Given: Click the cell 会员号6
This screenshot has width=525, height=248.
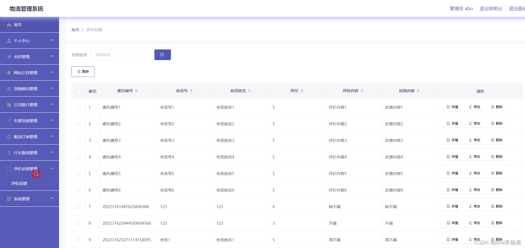Looking at the screenshot, I should [x=167, y=190].
